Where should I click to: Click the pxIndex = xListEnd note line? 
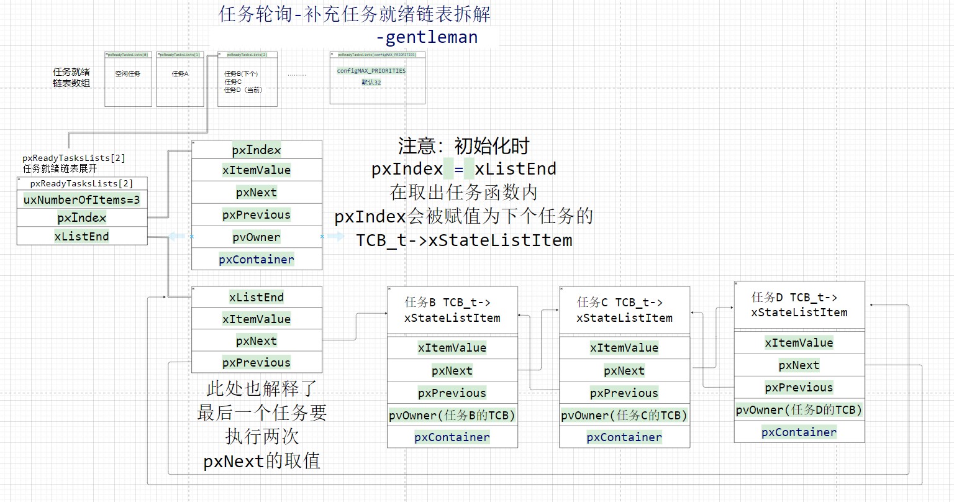click(464, 169)
